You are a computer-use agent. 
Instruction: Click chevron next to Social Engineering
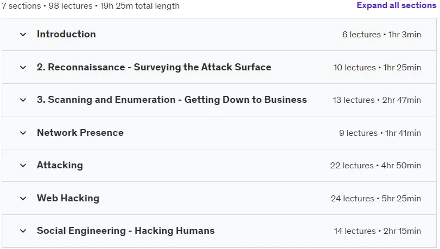(x=23, y=231)
